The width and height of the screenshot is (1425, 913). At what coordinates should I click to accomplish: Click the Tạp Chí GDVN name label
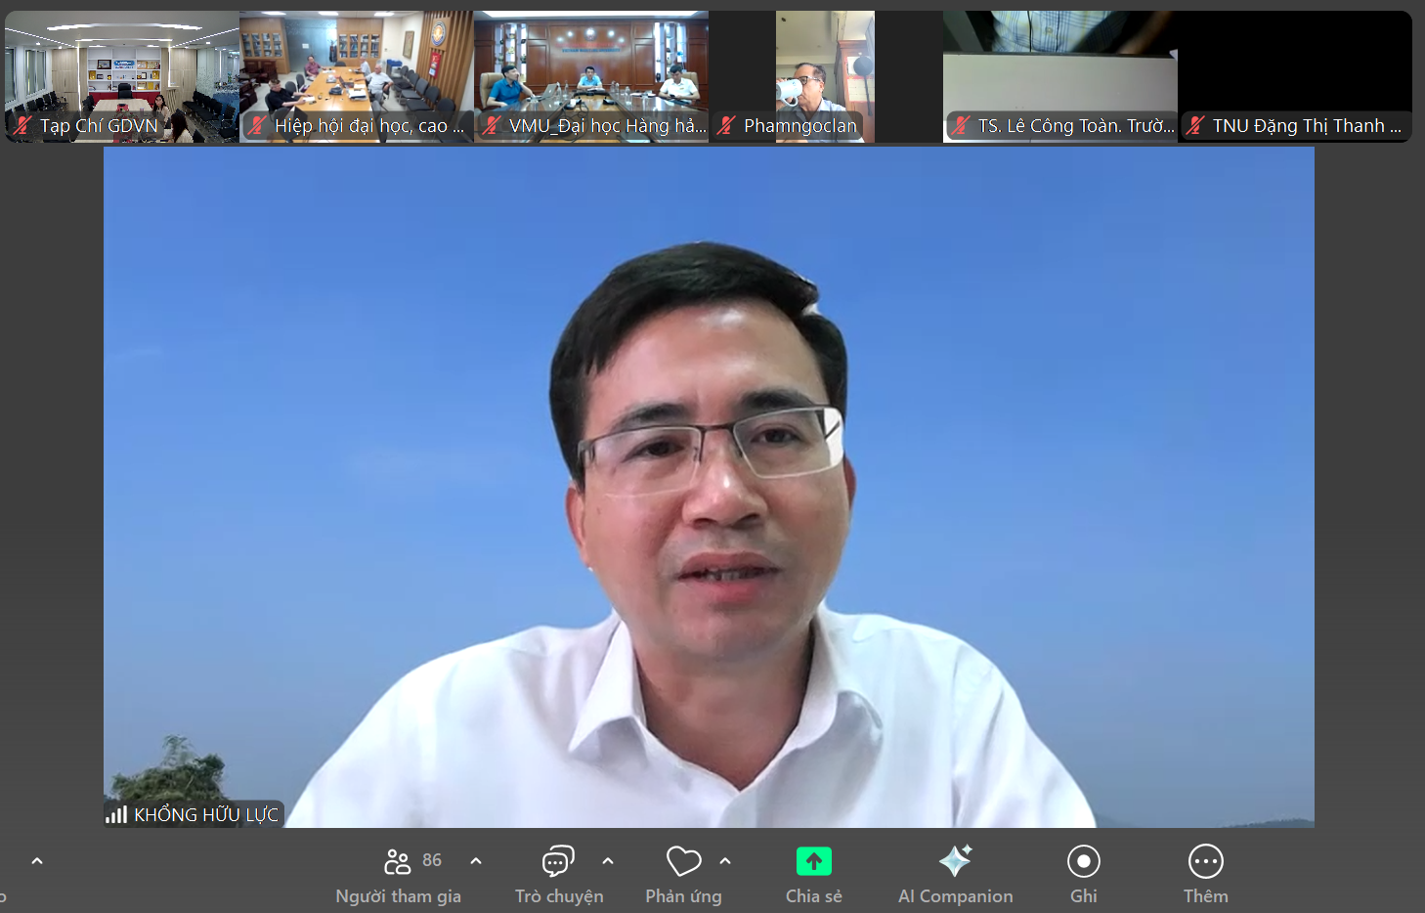(99, 125)
